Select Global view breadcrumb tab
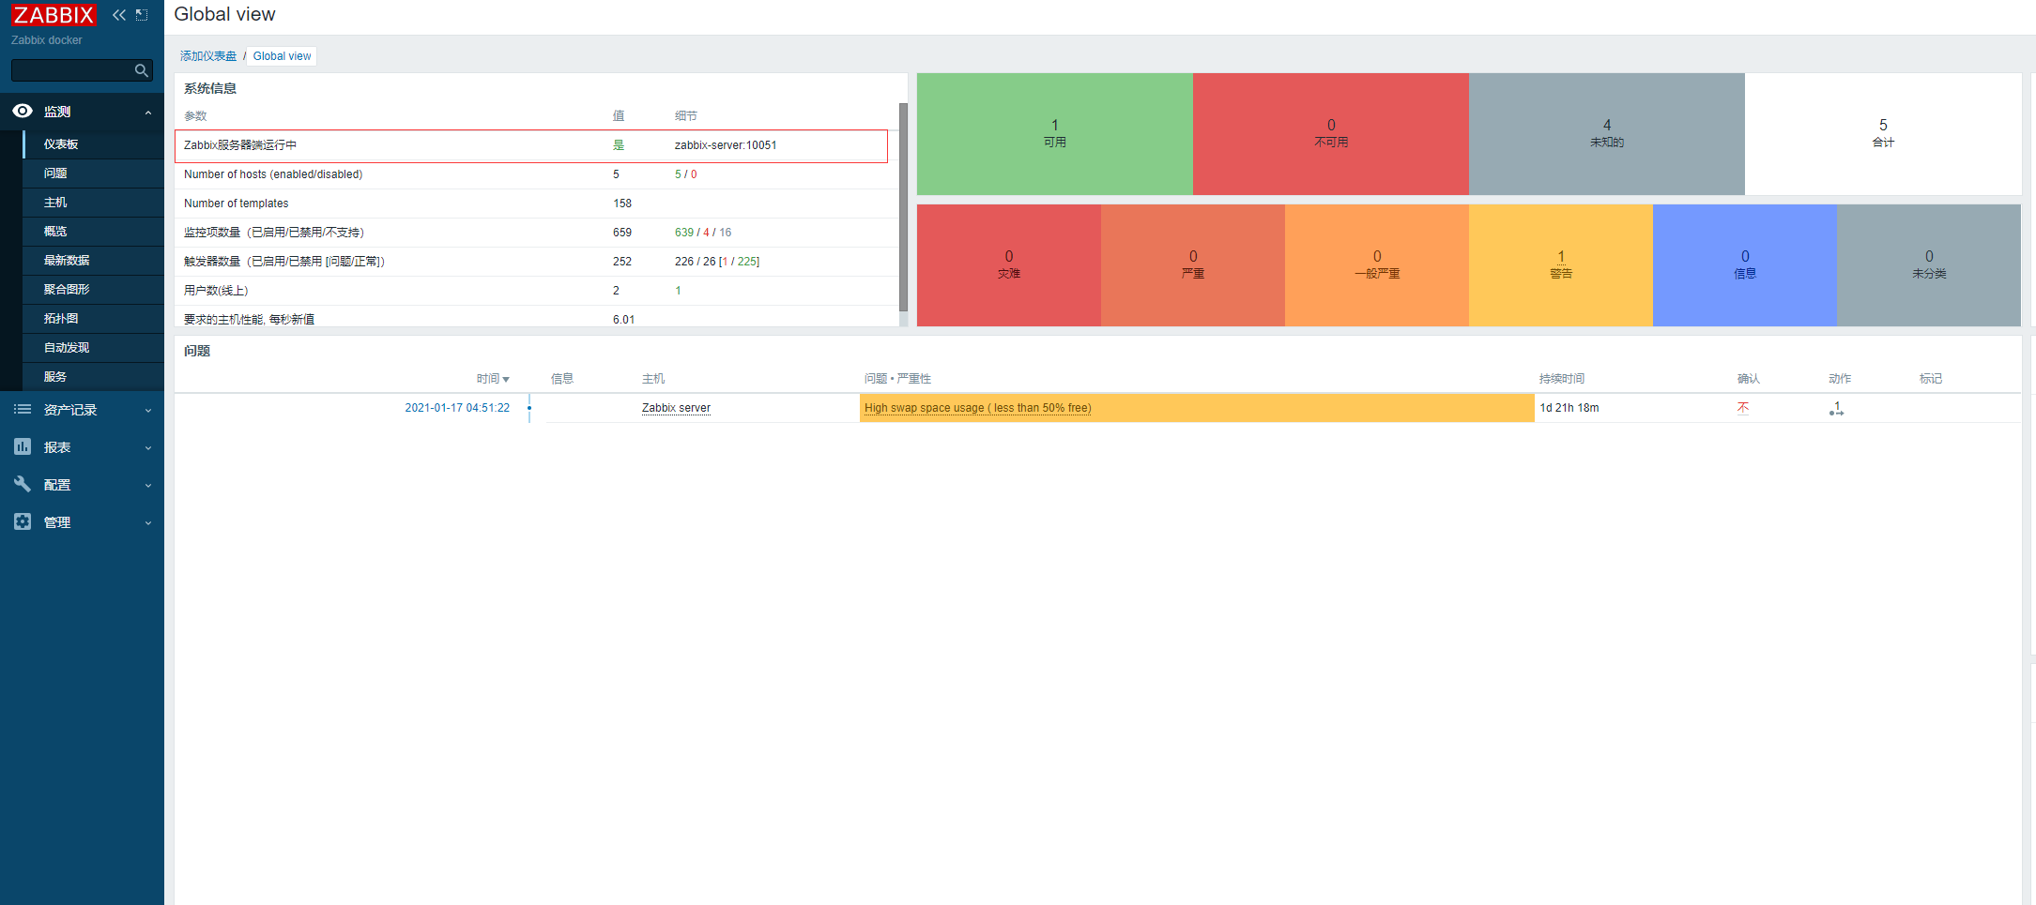The image size is (2036, 905). (x=282, y=56)
